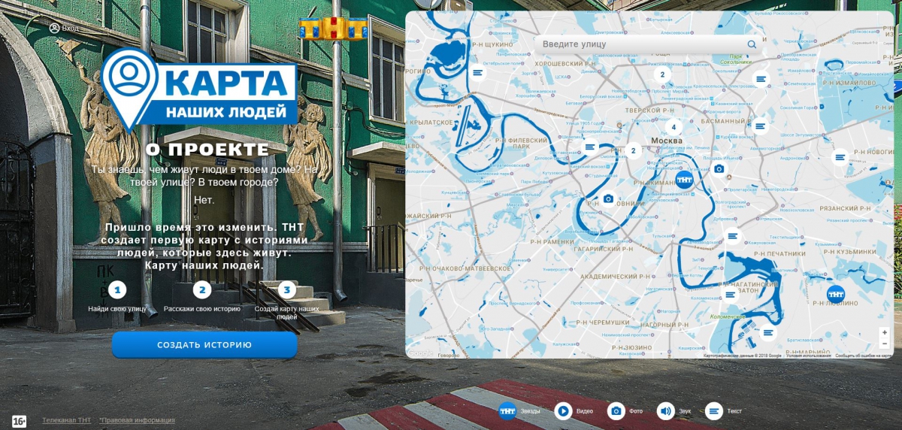Image resolution: width=902 pixels, height=430 pixels.
Task: Filter by Видео play icon in legend
Action: click(563, 411)
